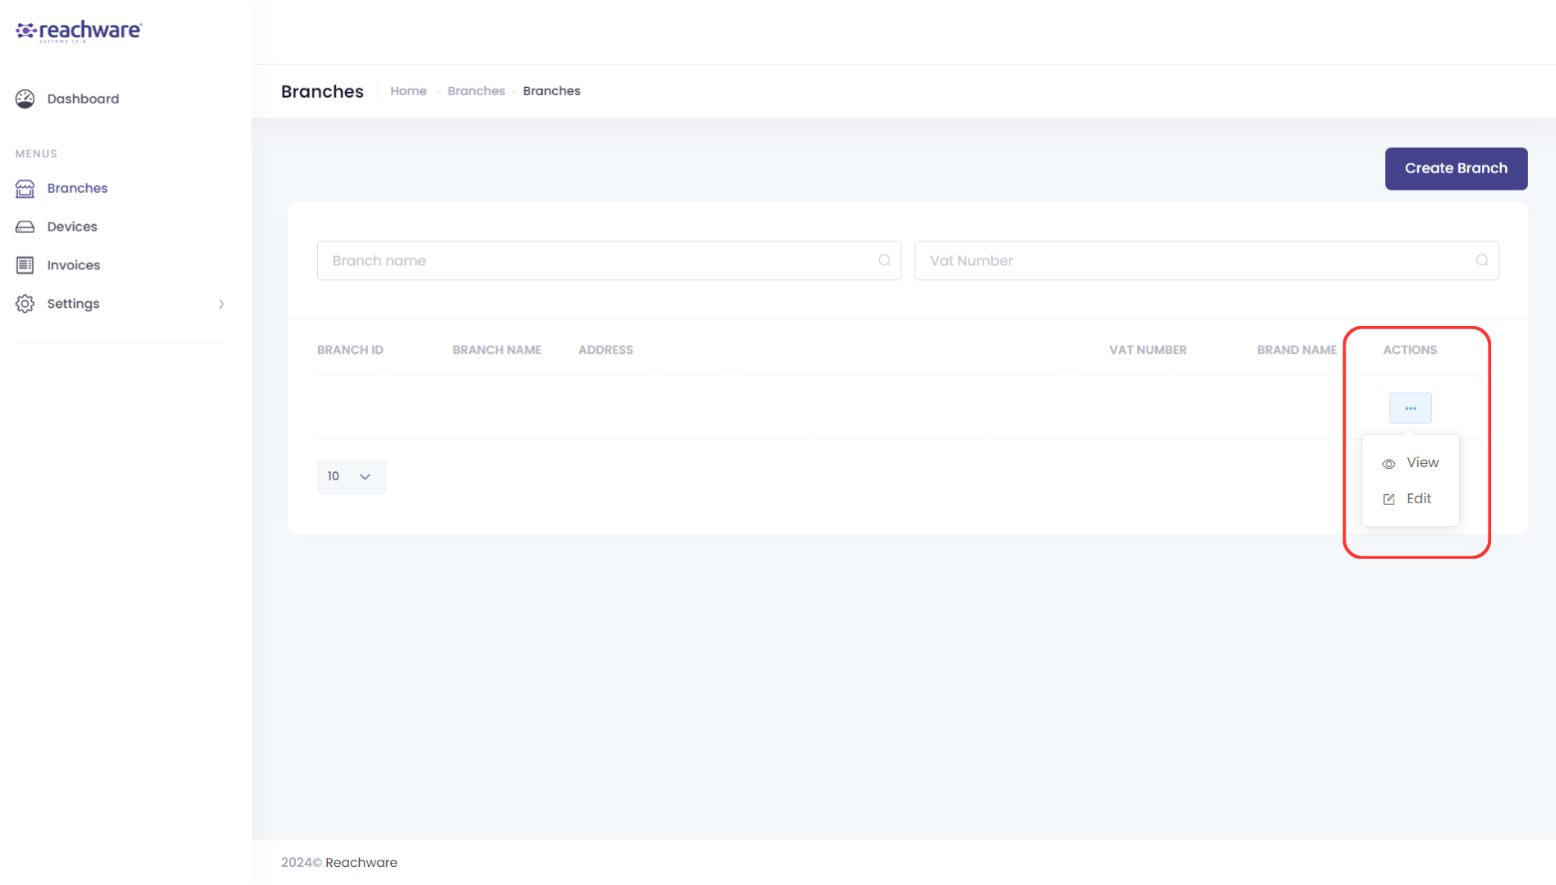Focus the Branch name search field
Viewport: 1556px width, 885px height.
(x=609, y=260)
